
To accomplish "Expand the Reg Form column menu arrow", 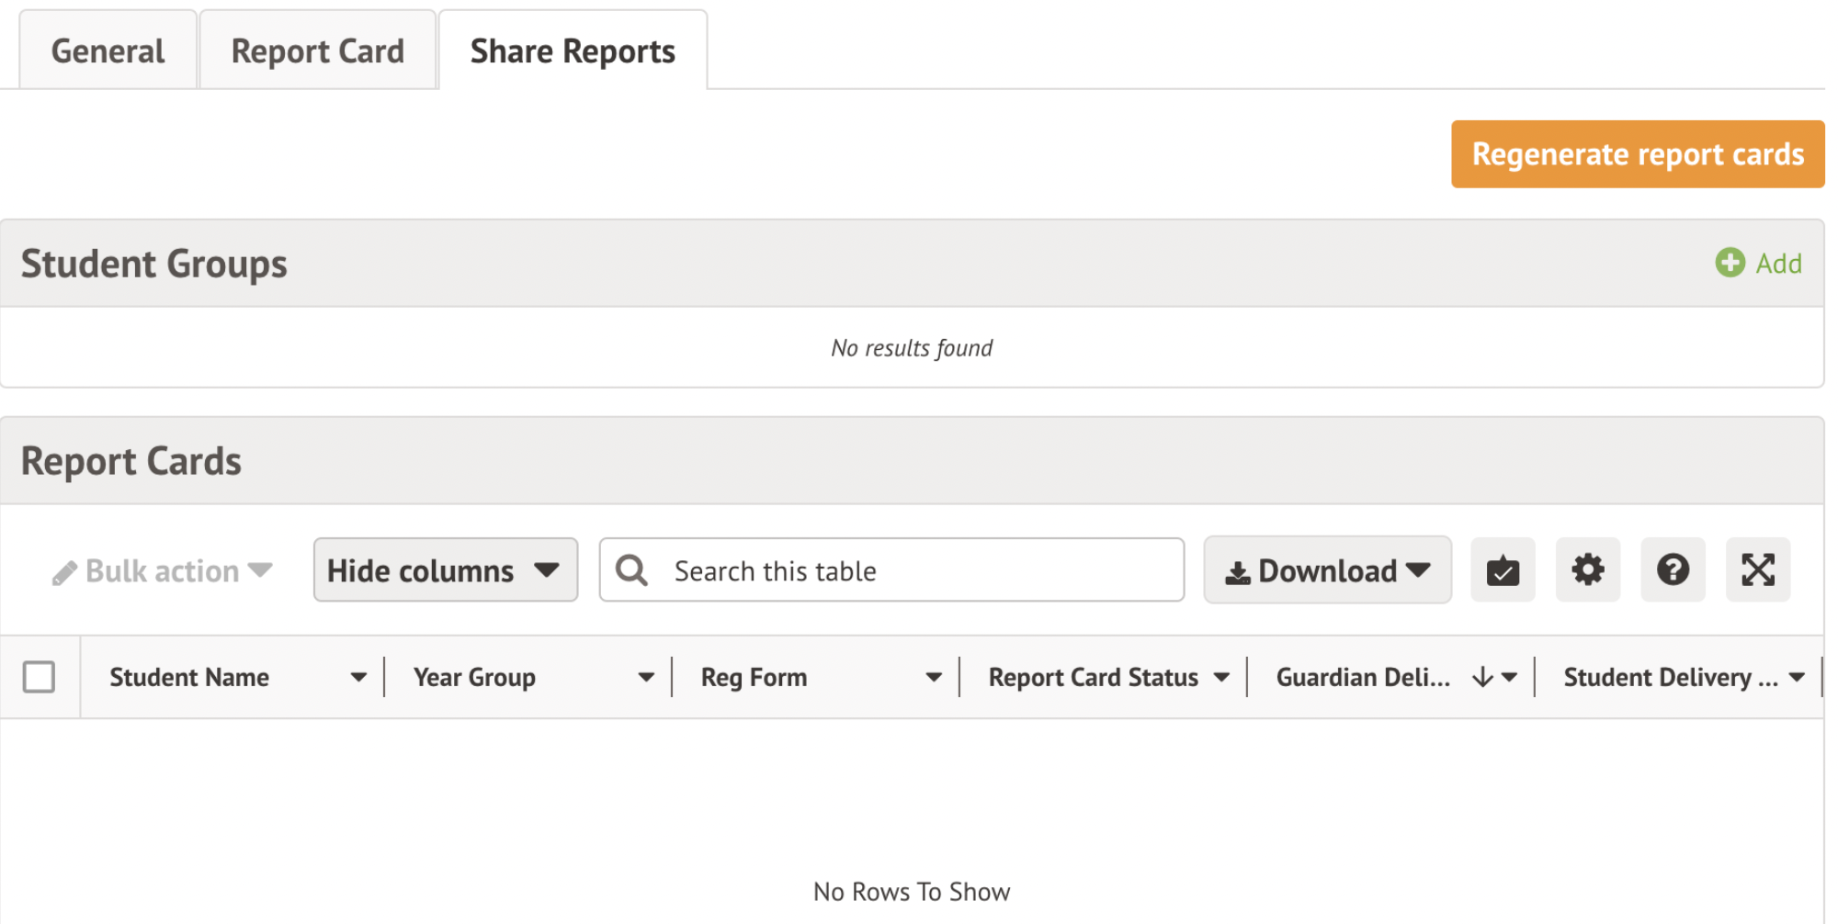I will (x=934, y=678).
